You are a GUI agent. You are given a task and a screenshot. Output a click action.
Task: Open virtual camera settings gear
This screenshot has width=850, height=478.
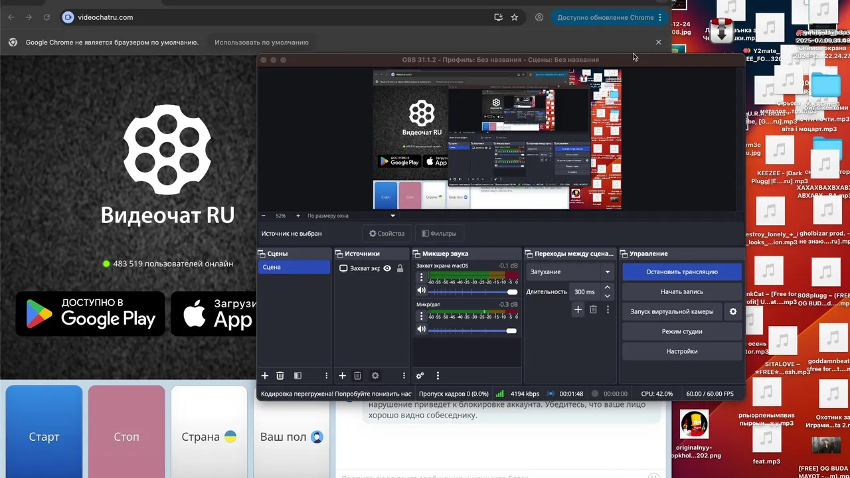click(x=733, y=311)
